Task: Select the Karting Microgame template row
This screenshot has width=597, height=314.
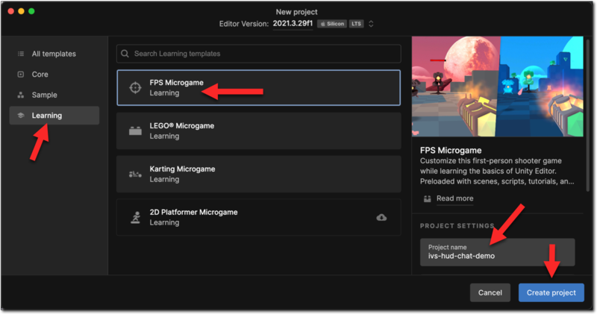Action: tap(258, 174)
